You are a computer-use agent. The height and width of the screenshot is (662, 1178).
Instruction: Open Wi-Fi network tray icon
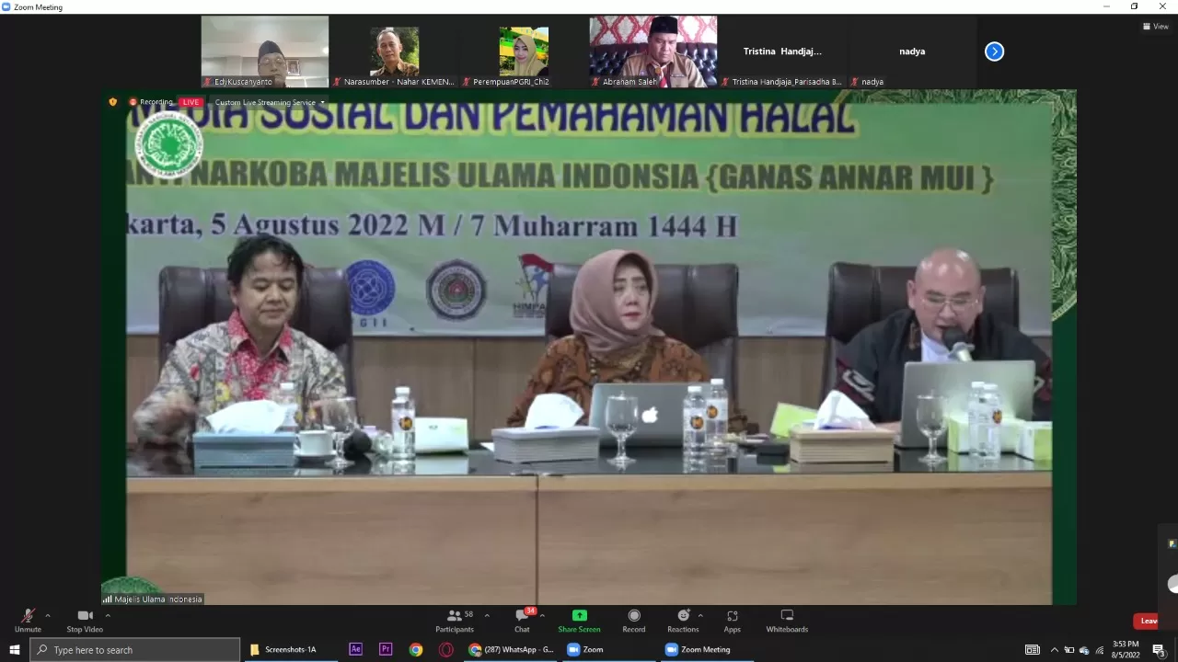(x=1099, y=650)
